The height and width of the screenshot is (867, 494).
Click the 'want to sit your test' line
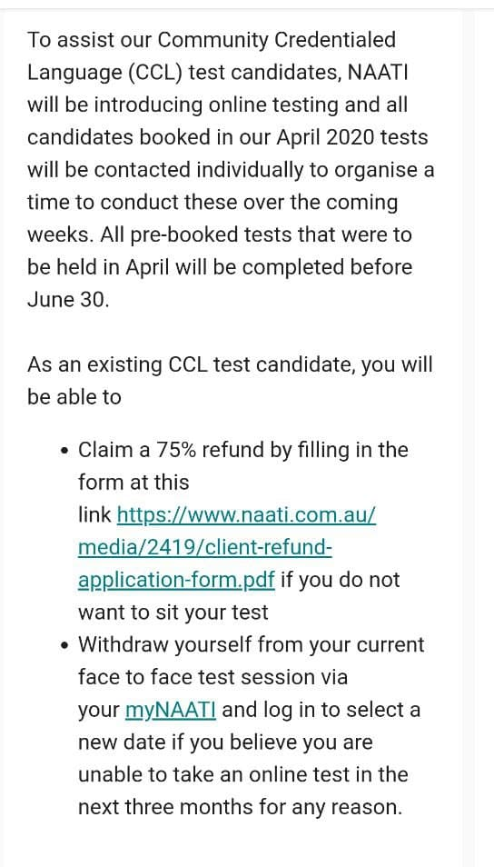tap(173, 613)
